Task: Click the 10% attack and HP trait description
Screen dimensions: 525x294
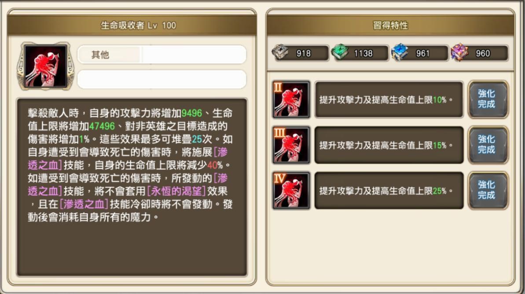Action: click(x=389, y=99)
